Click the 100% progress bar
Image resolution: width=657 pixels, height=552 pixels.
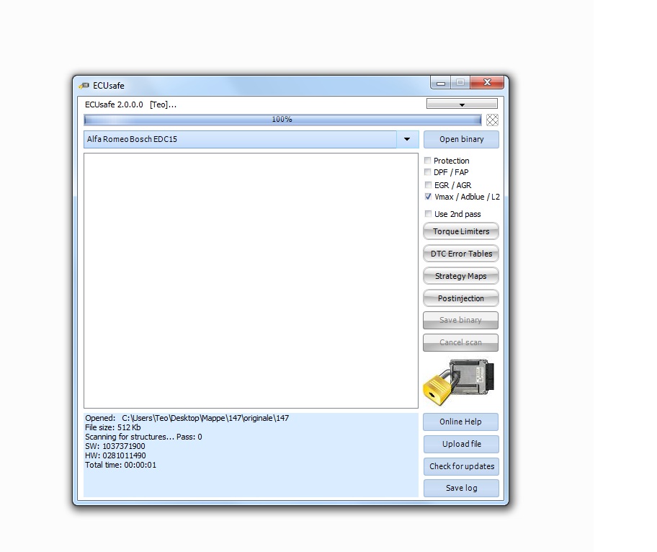coord(282,120)
